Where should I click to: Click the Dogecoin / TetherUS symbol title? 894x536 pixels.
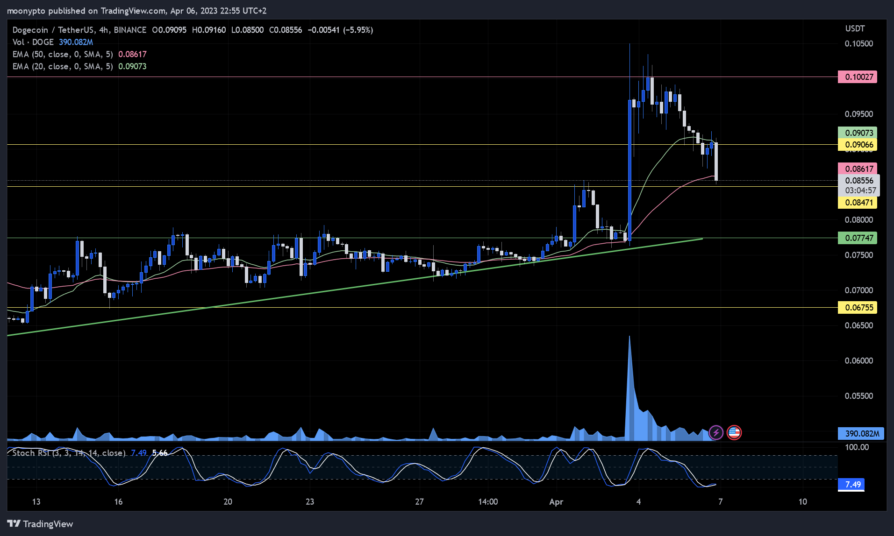coord(79,30)
